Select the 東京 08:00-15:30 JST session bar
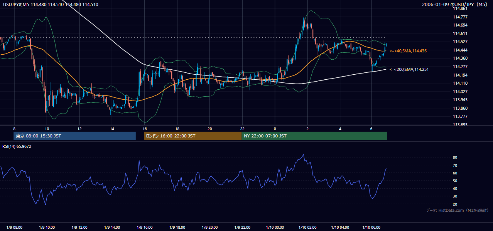Screen dimensions: 493x231 coord(75,136)
